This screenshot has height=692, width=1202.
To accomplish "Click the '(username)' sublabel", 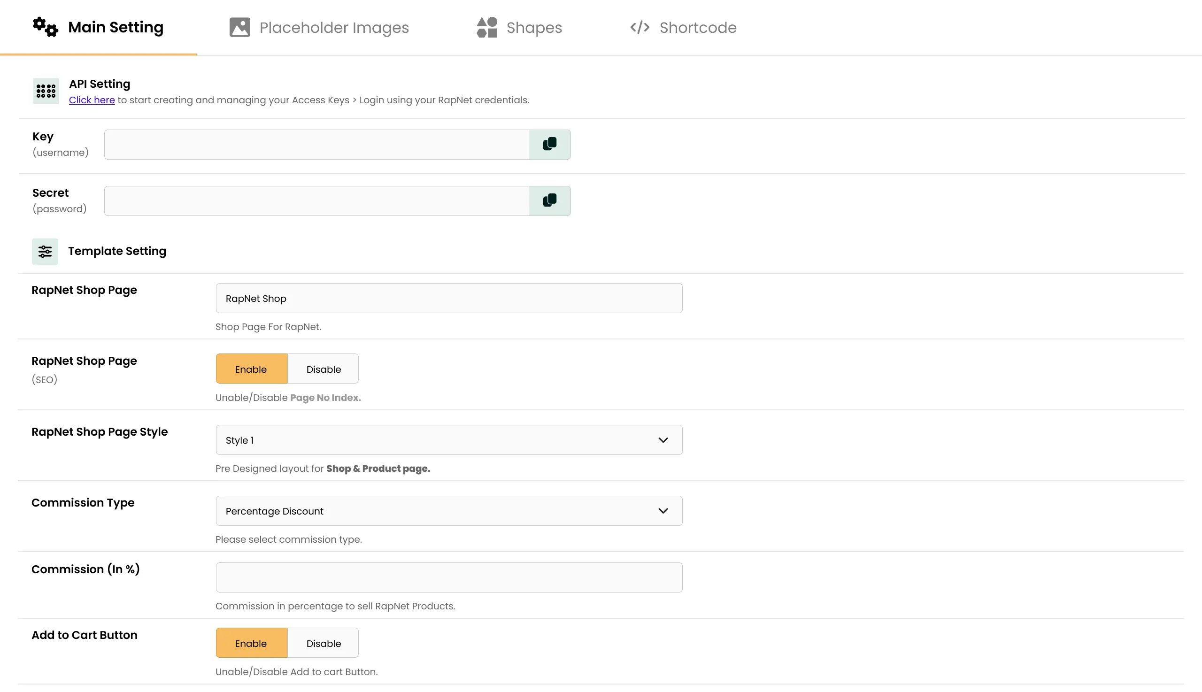I will point(61,152).
